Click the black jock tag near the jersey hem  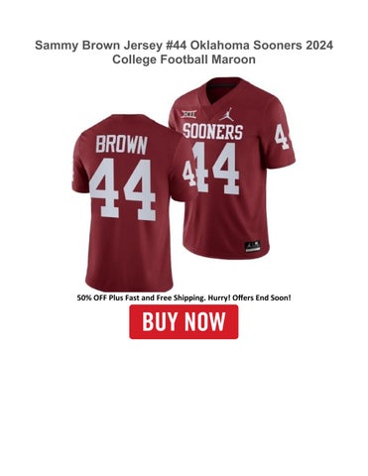click(x=253, y=246)
